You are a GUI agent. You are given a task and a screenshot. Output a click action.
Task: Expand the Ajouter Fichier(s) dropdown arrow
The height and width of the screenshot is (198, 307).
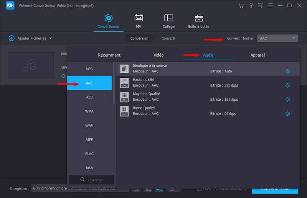pos(50,38)
